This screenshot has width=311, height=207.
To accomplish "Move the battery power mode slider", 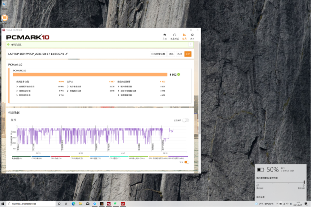I will click(304, 182).
